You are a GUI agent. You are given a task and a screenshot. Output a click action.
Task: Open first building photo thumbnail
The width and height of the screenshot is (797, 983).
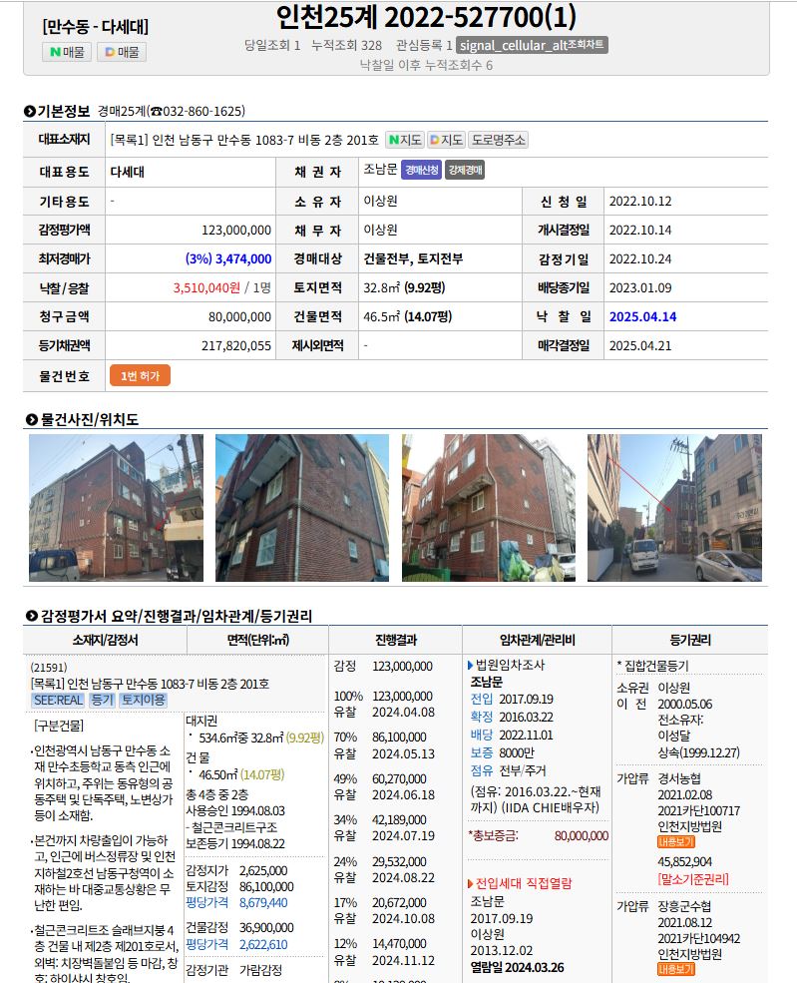116,508
